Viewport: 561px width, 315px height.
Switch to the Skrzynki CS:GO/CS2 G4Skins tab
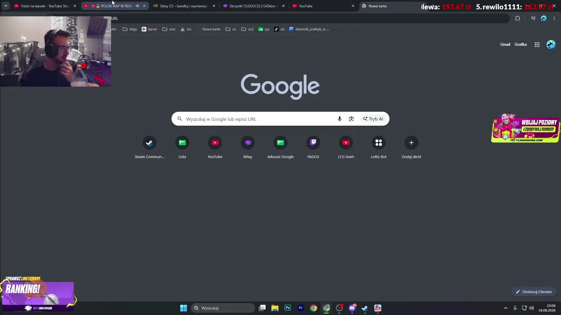[x=253, y=6]
